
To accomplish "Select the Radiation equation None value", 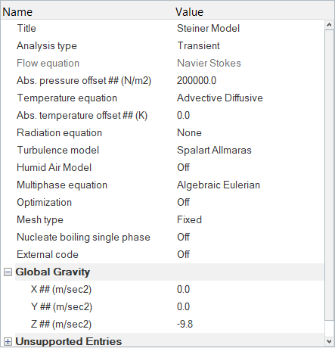I will (x=189, y=132).
